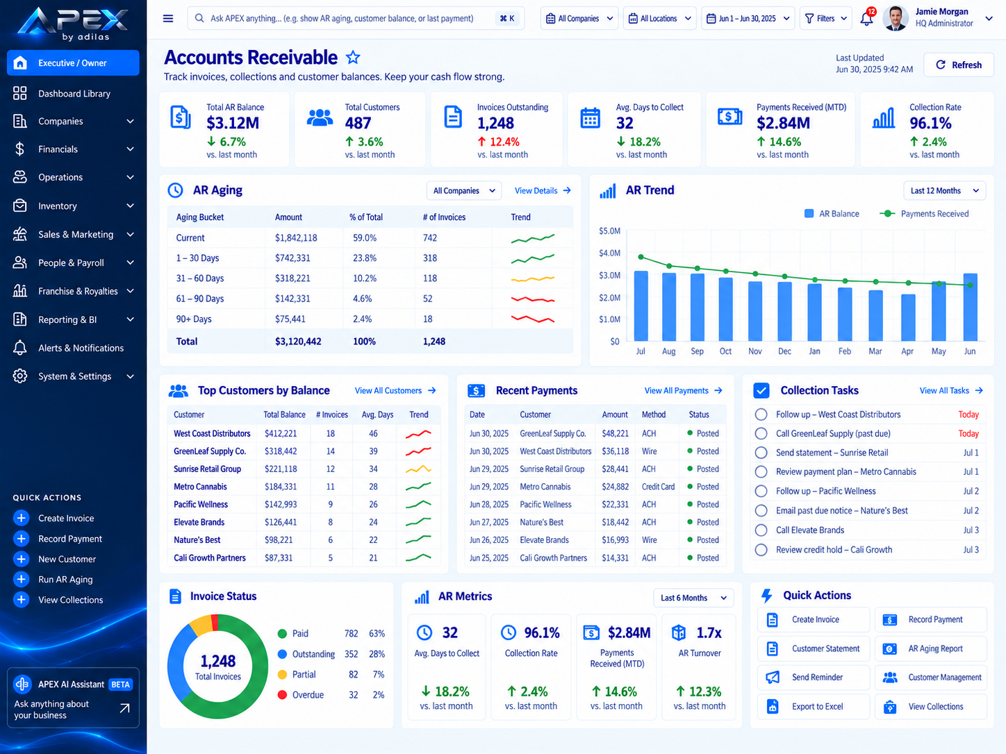Screen dimensions: 1006x754
Task: Check off Follow up – West Coast Distributors task
Action: tap(761, 414)
